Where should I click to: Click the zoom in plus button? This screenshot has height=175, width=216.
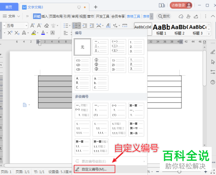coord(206,172)
